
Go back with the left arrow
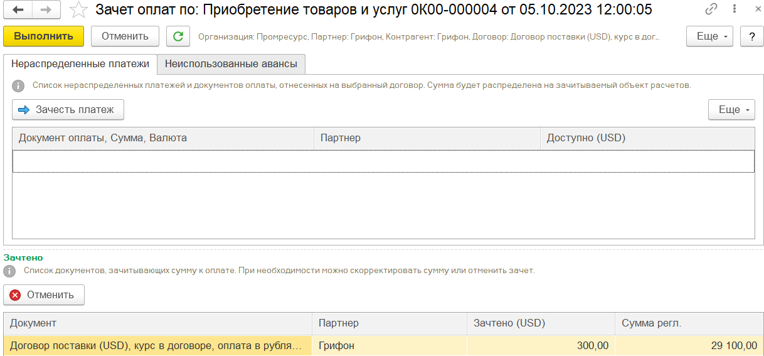(x=18, y=9)
